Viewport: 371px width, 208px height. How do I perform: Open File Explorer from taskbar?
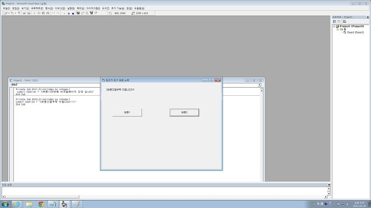pyautogui.click(x=29, y=204)
